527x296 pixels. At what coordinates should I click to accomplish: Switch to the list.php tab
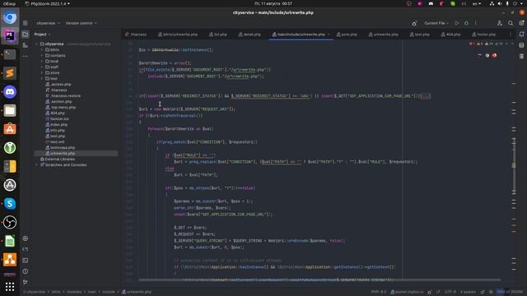[x=218, y=35]
